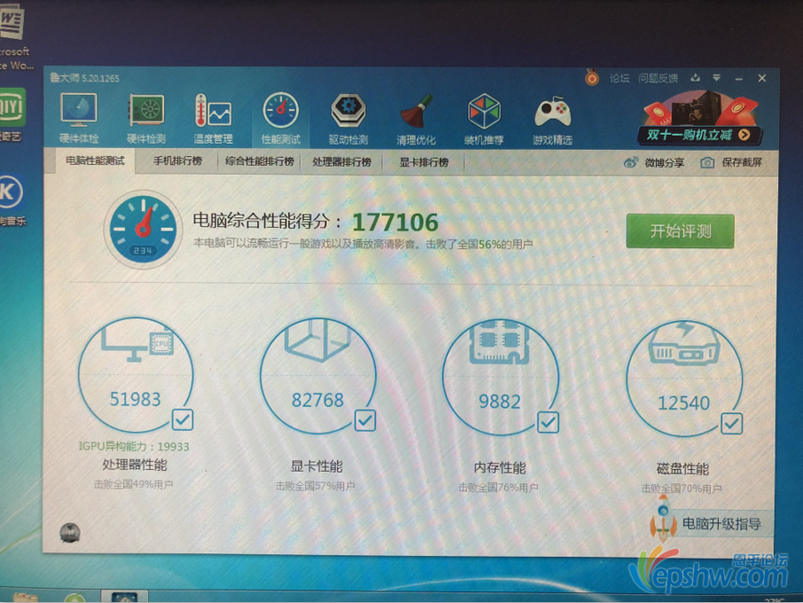Minimize the Lu Dashi window
Screen dimensions: 803x603
click(738, 79)
